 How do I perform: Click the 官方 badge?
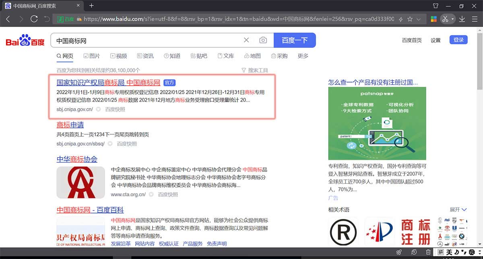coord(169,82)
